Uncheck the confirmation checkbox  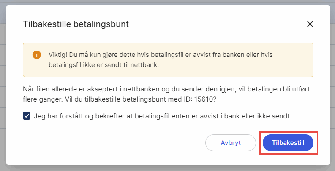point(27,116)
